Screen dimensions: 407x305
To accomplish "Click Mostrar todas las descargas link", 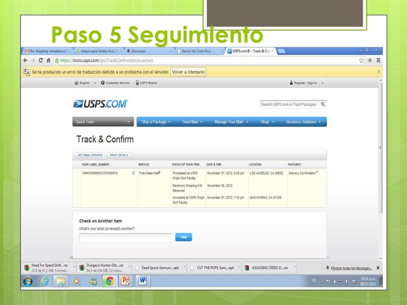I will pyautogui.click(x=351, y=268).
